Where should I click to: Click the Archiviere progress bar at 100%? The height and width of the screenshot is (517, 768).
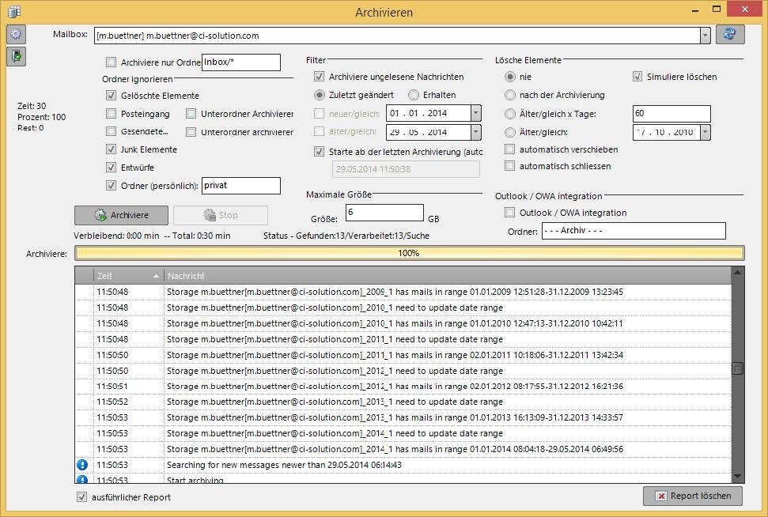(x=408, y=253)
